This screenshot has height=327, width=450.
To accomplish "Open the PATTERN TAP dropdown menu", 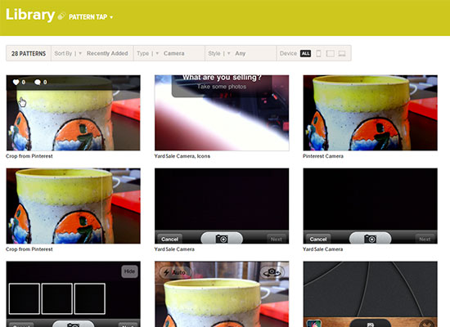I will tap(91, 17).
